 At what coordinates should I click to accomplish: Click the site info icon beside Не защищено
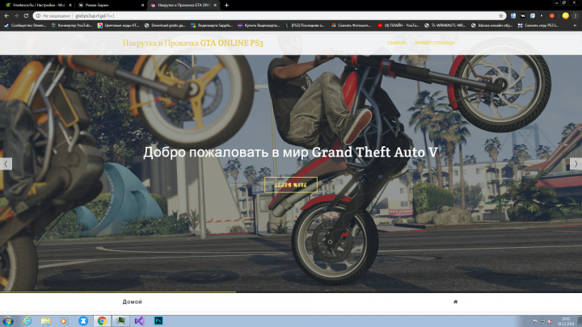(x=38, y=16)
